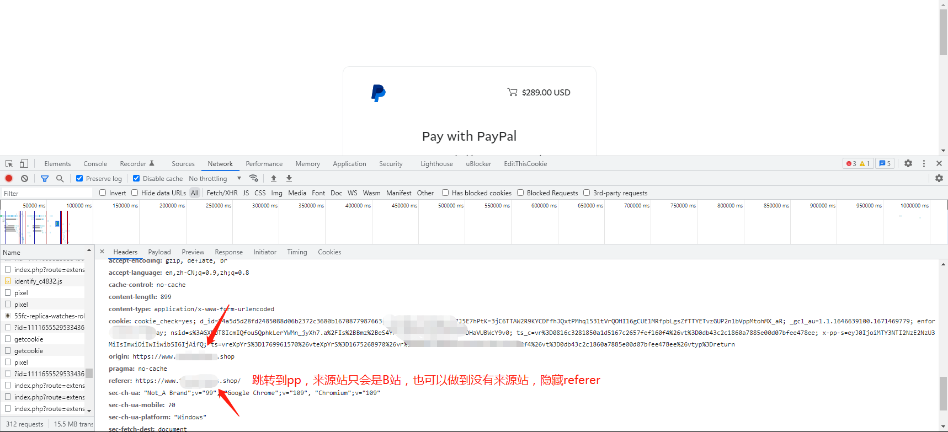
Task: Click the PayPal logo on the page
Action: [x=379, y=93]
